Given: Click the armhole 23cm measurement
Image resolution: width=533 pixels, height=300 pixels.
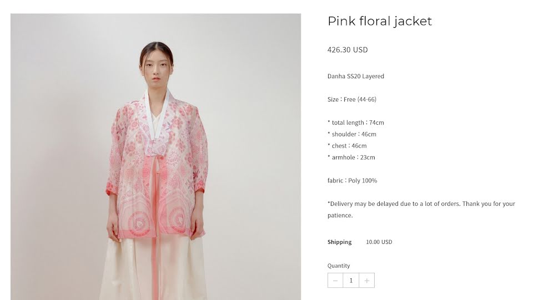Looking at the screenshot, I should coord(351,157).
